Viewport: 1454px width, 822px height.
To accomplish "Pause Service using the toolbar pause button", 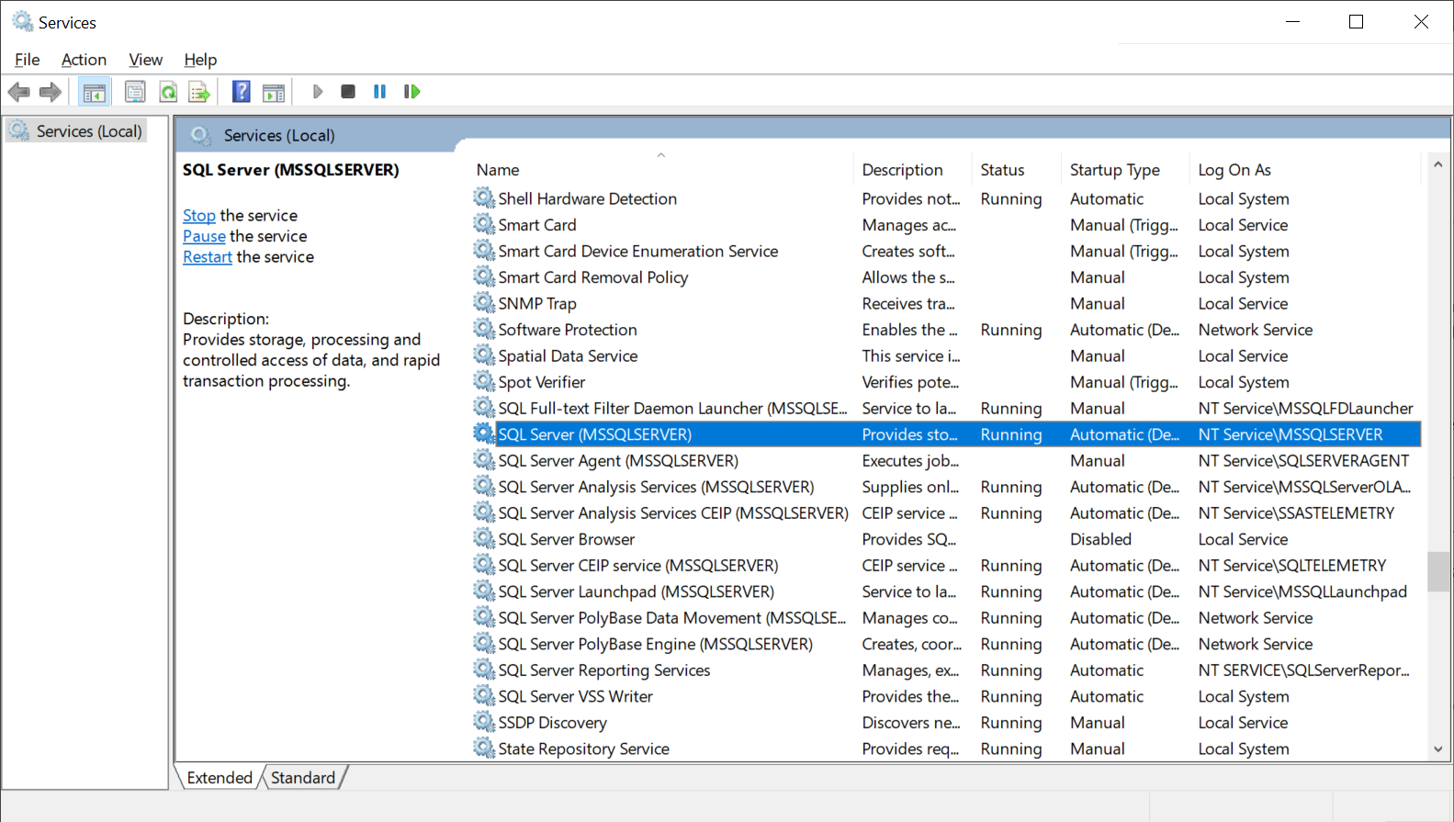I will 379,92.
